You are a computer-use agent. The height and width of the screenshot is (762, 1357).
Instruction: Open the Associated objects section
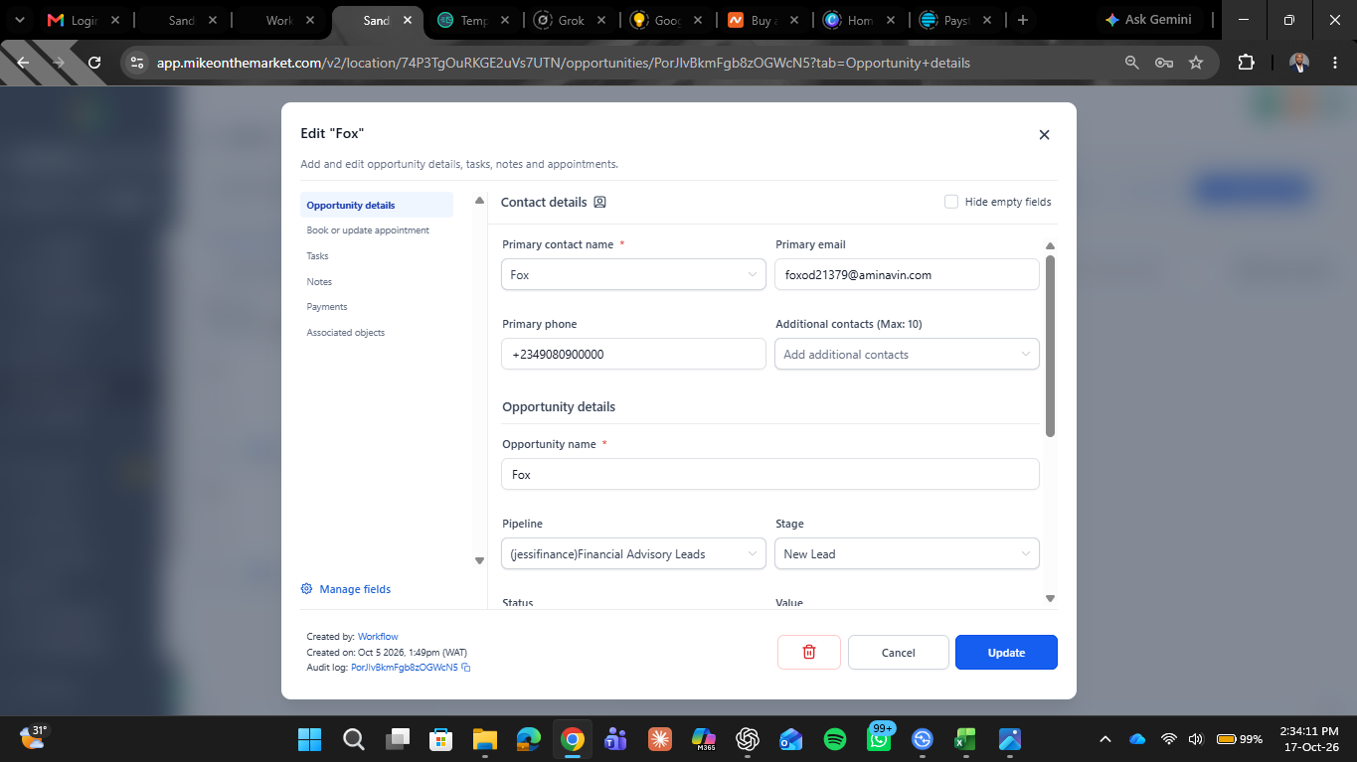coord(345,333)
